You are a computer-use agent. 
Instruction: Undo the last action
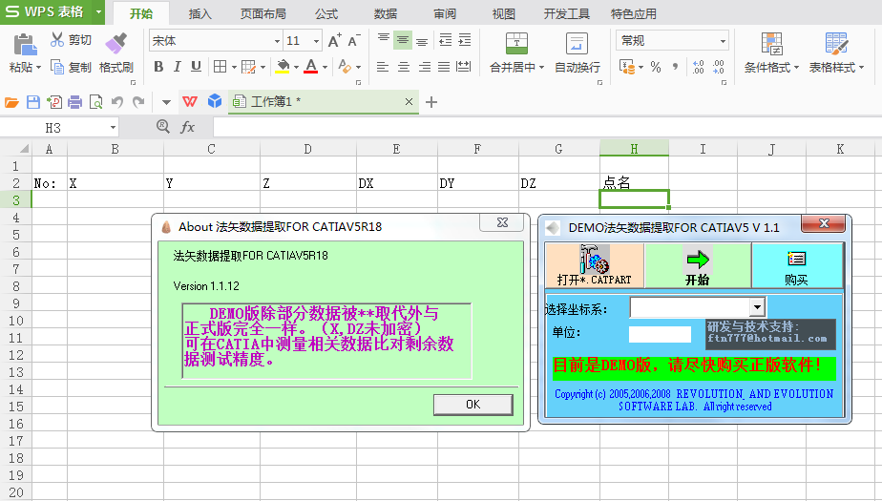tap(117, 102)
